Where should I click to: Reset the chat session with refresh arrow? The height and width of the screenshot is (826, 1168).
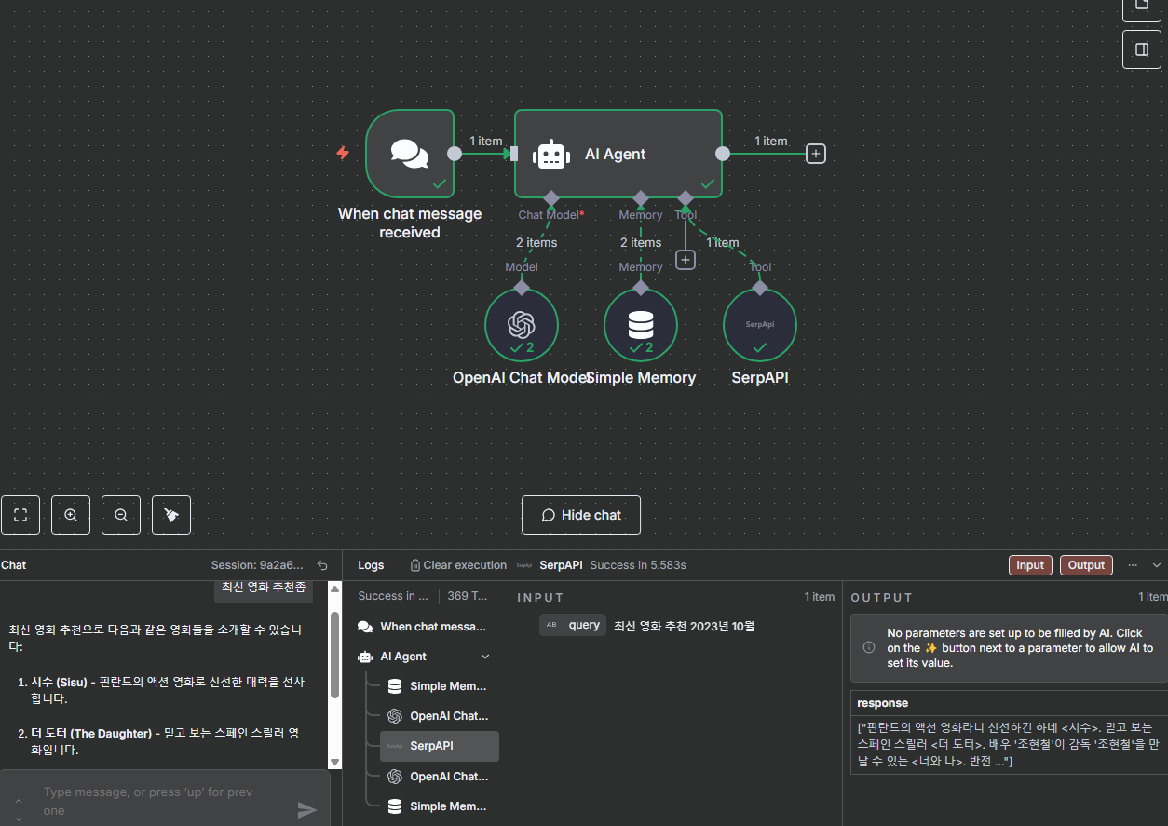[322, 565]
